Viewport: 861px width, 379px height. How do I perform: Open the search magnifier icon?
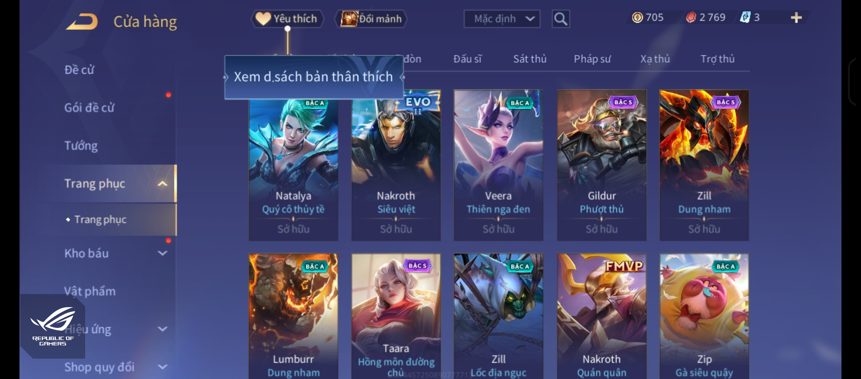[x=561, y=19]
